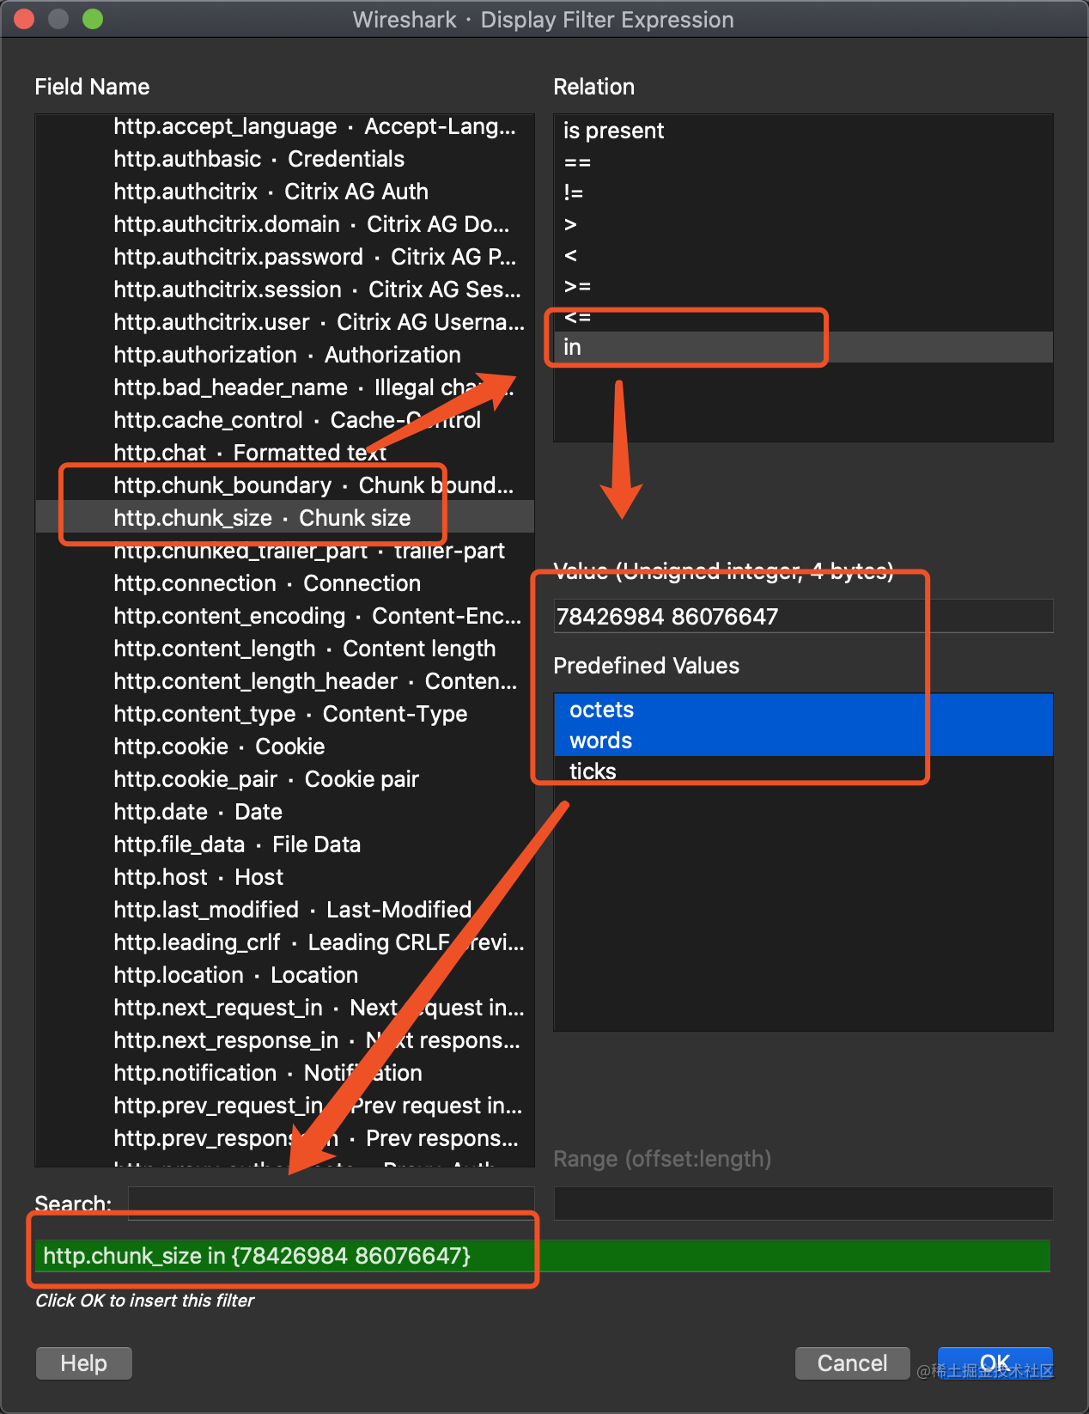Select http.chunk_boundary field row
1089x1414 pixels.
click(x=284, y=485)
